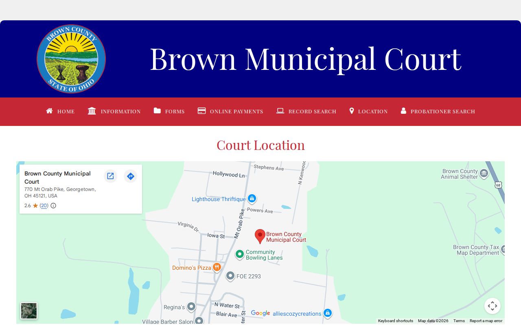Open the Home menu item
The height and width of the screenshot is (325, 521).
pos(60,111)
